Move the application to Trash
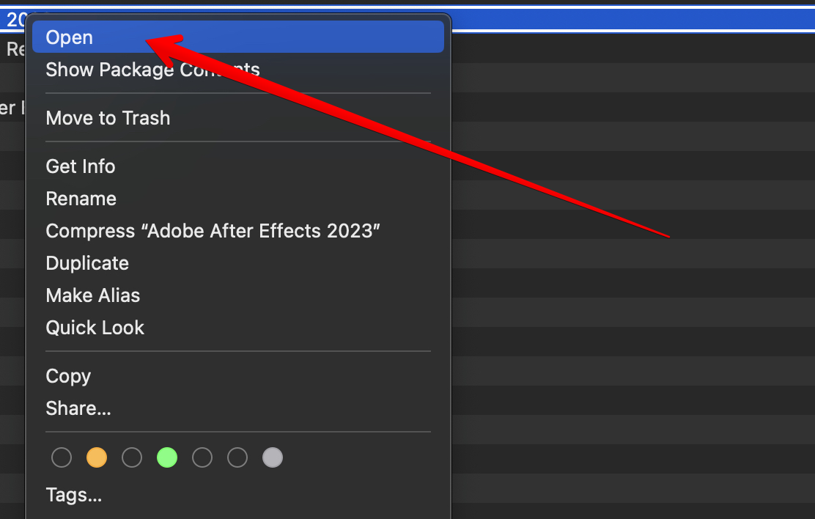This screenshot has height=519, width=815. (108, 117)
